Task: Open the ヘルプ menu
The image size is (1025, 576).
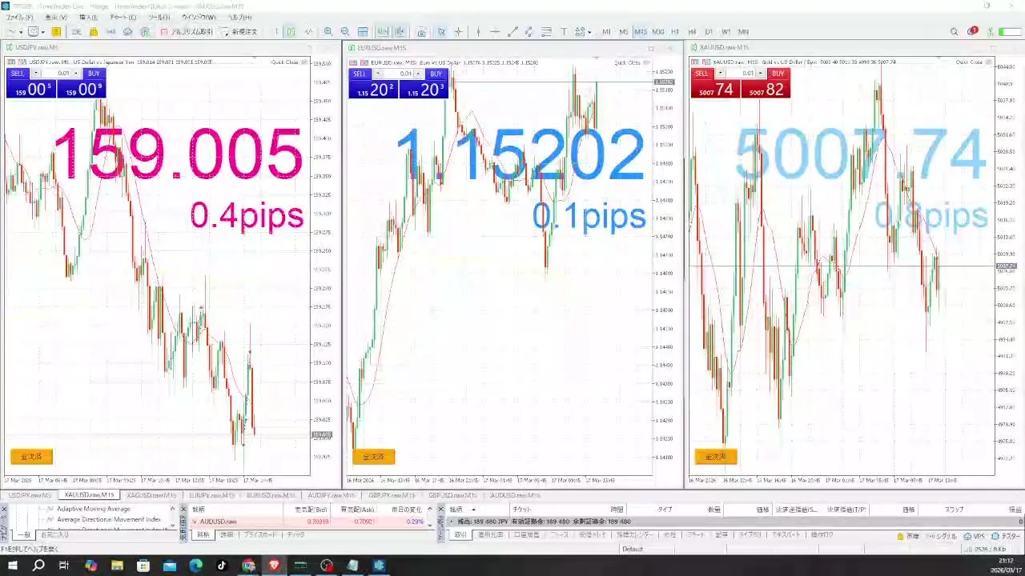Action: coord(239,17)
